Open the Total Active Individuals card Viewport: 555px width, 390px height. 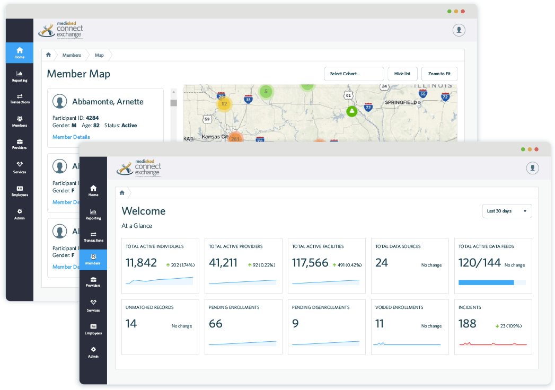160,265
